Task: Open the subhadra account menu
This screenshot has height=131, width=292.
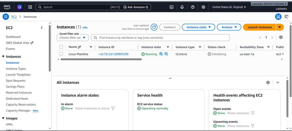Action: [x=269, y=4]
